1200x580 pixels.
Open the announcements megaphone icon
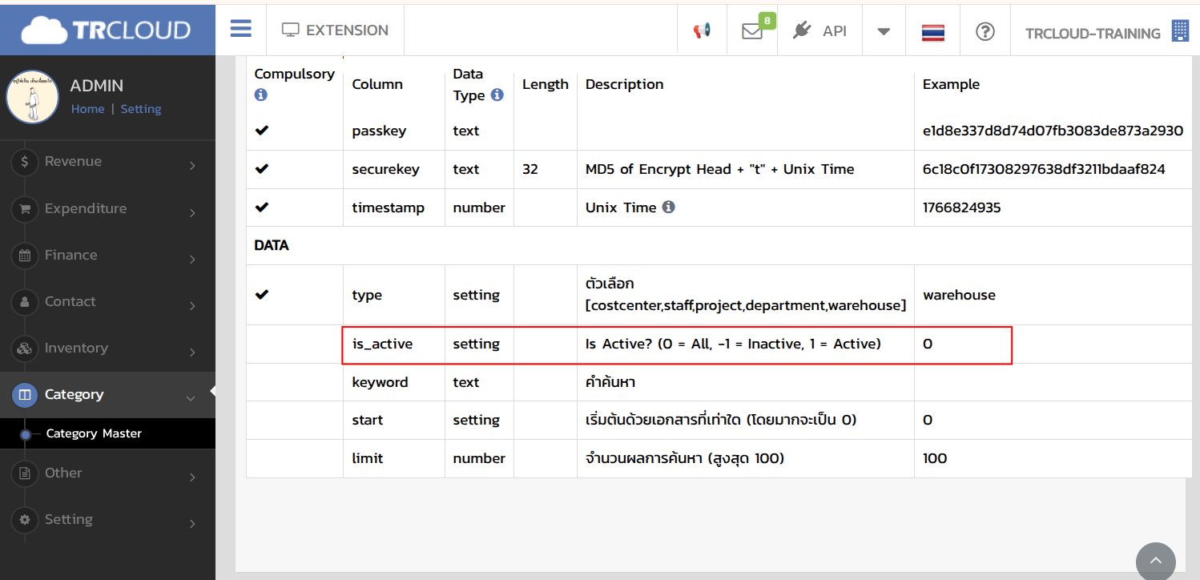tap(702, 31)
